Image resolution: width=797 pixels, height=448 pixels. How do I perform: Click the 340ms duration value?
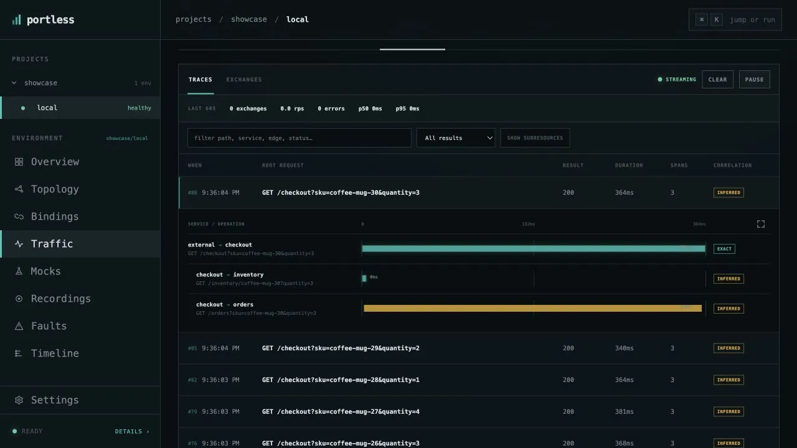(625, 348)
